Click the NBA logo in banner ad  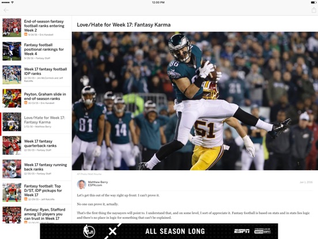point(89,231)
